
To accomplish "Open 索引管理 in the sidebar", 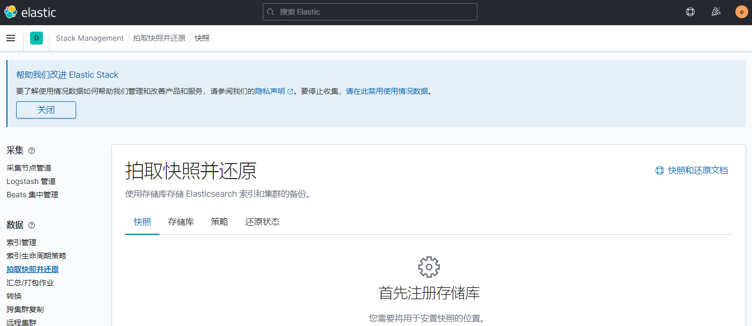I will click(21, 243).
